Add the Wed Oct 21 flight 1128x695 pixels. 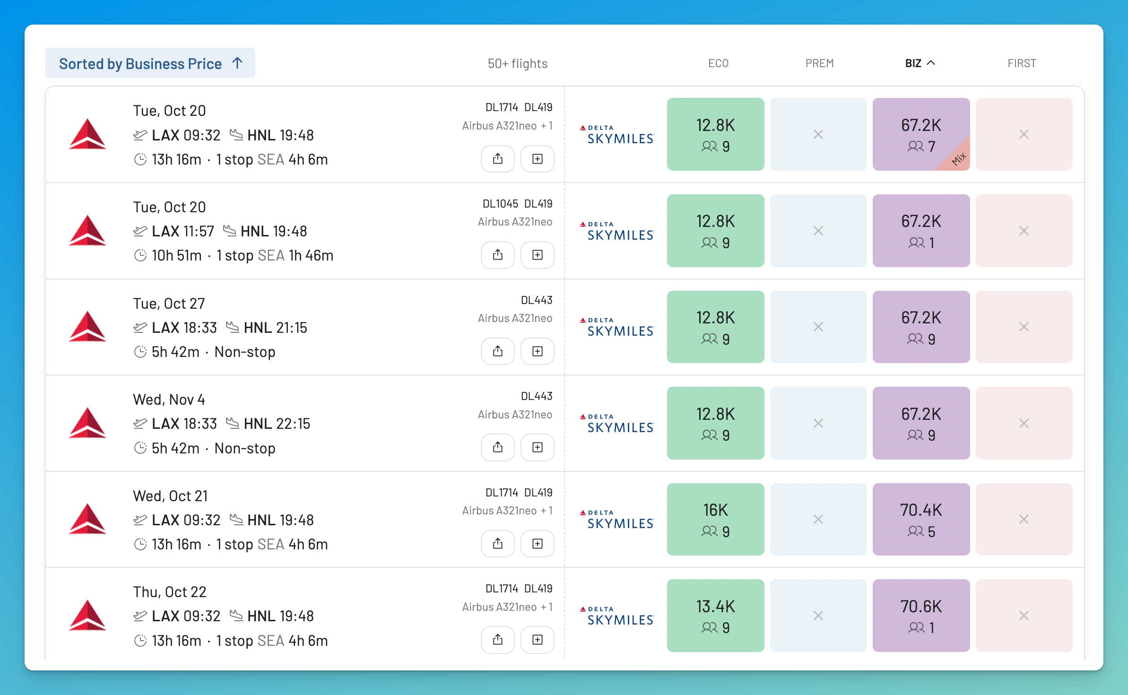[537, 544]
